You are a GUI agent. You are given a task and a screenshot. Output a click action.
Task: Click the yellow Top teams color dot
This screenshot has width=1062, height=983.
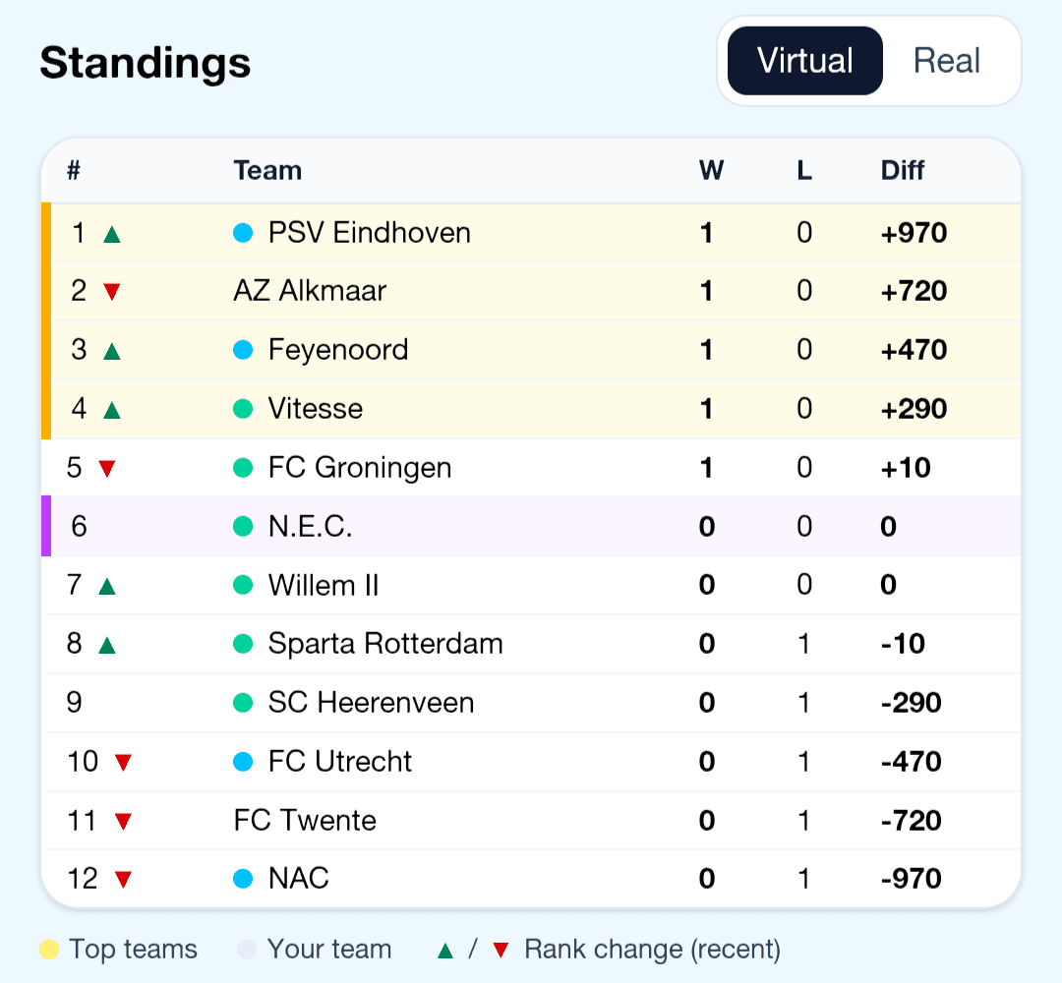[x=48, y=950]
